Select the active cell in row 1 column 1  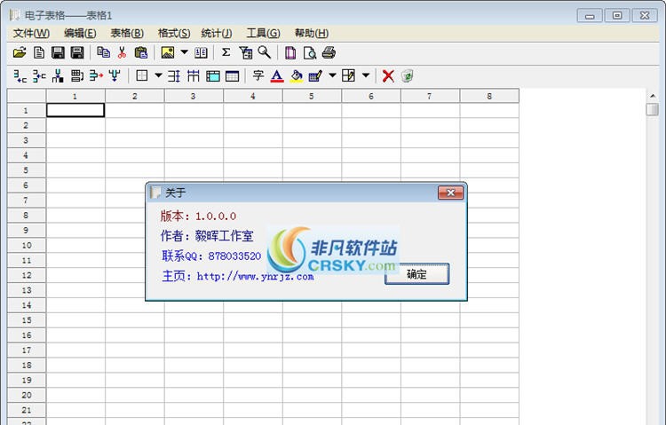tap(75, 110)
